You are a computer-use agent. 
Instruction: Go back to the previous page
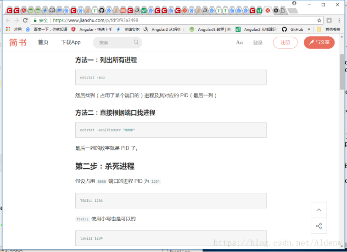(x=8, y=21)
